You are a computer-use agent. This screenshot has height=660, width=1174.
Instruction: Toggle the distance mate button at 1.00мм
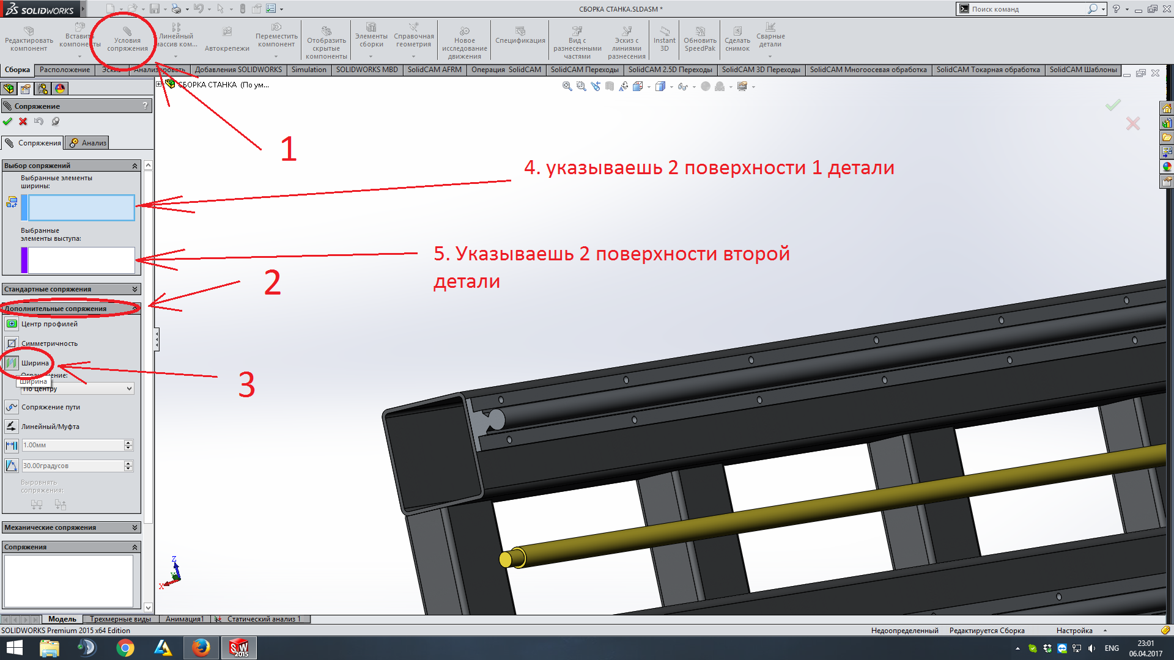click(11, 446)
